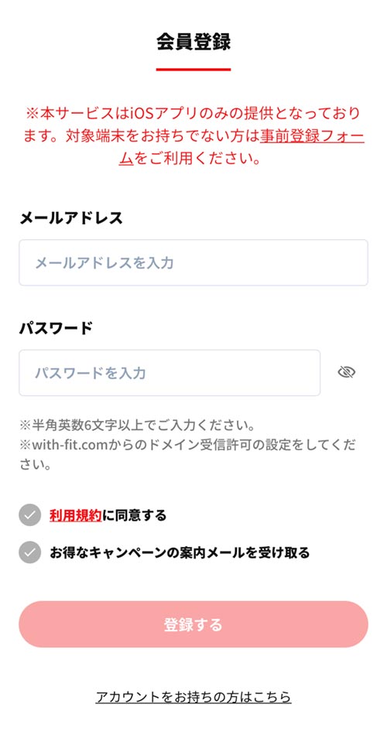Check the 利用規約に同意する checkbox
Screen dimensions: 387x735
[x=30, y=515]
